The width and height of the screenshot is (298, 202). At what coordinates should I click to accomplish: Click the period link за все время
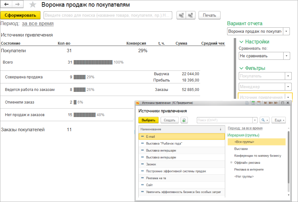pos(38,24)
